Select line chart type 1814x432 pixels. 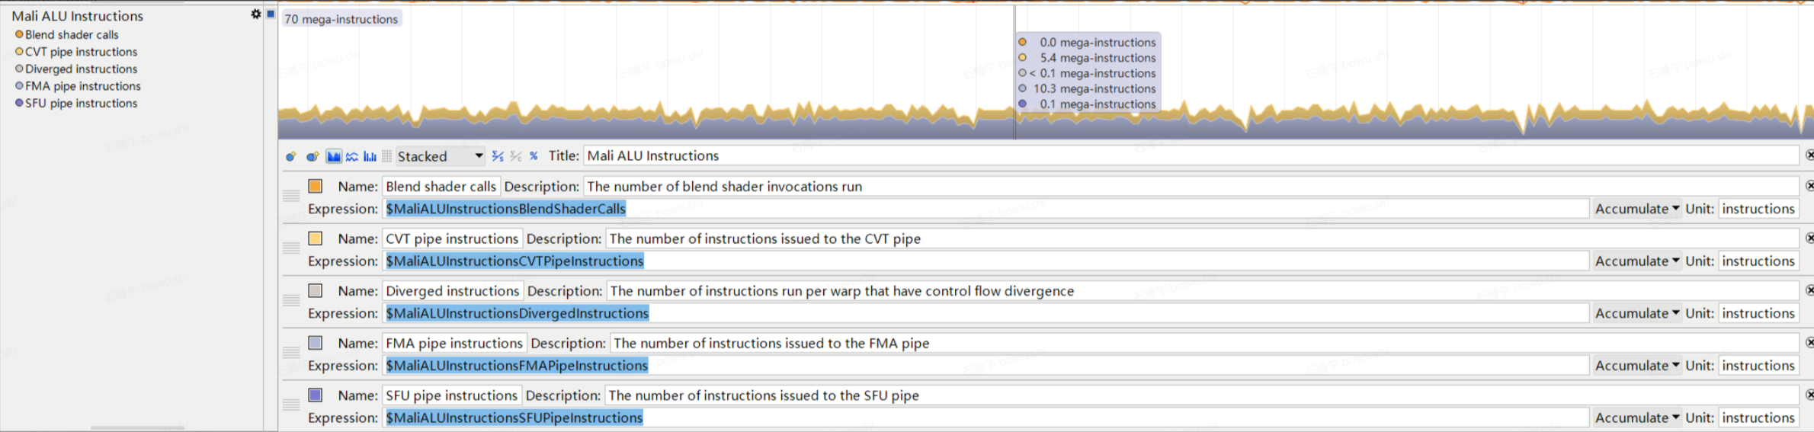352,156
